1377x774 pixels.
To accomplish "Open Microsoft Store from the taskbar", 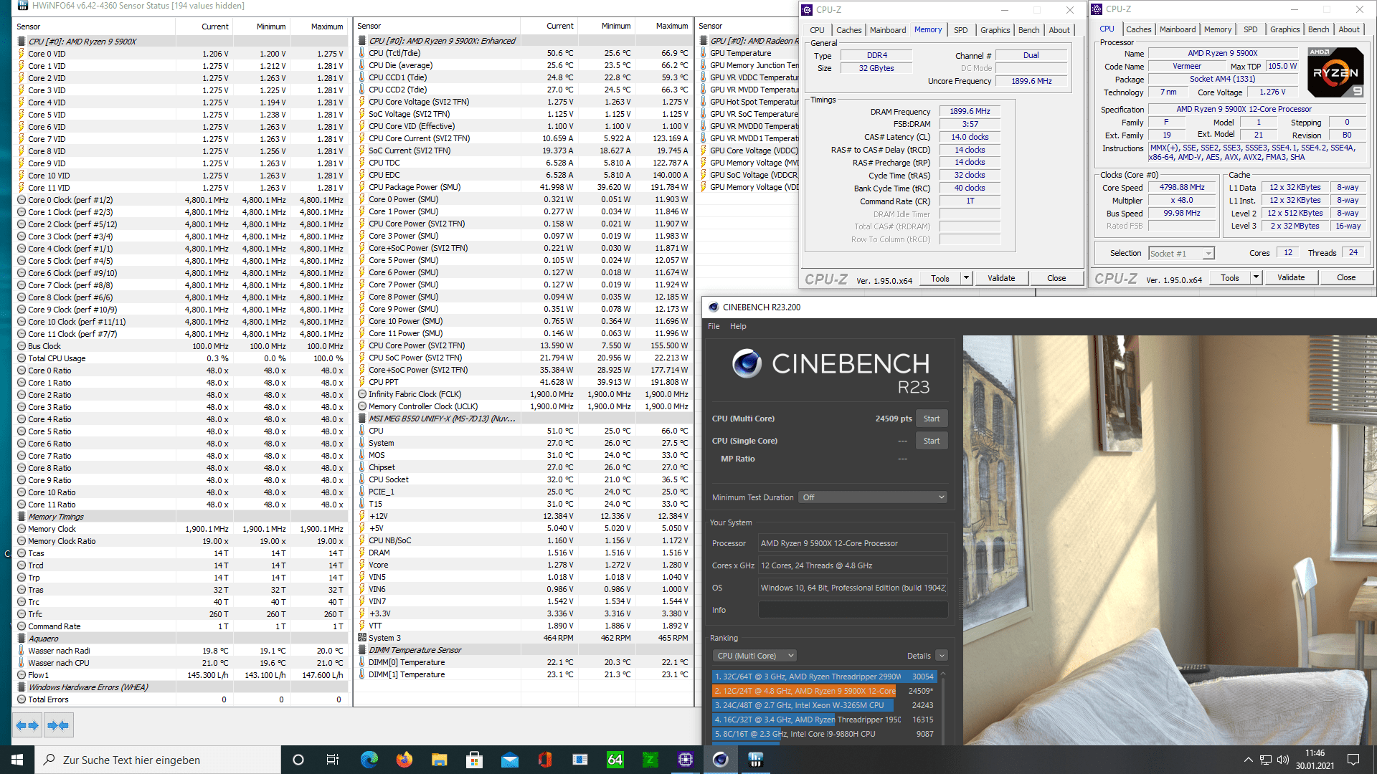I will tap(474, 760).
